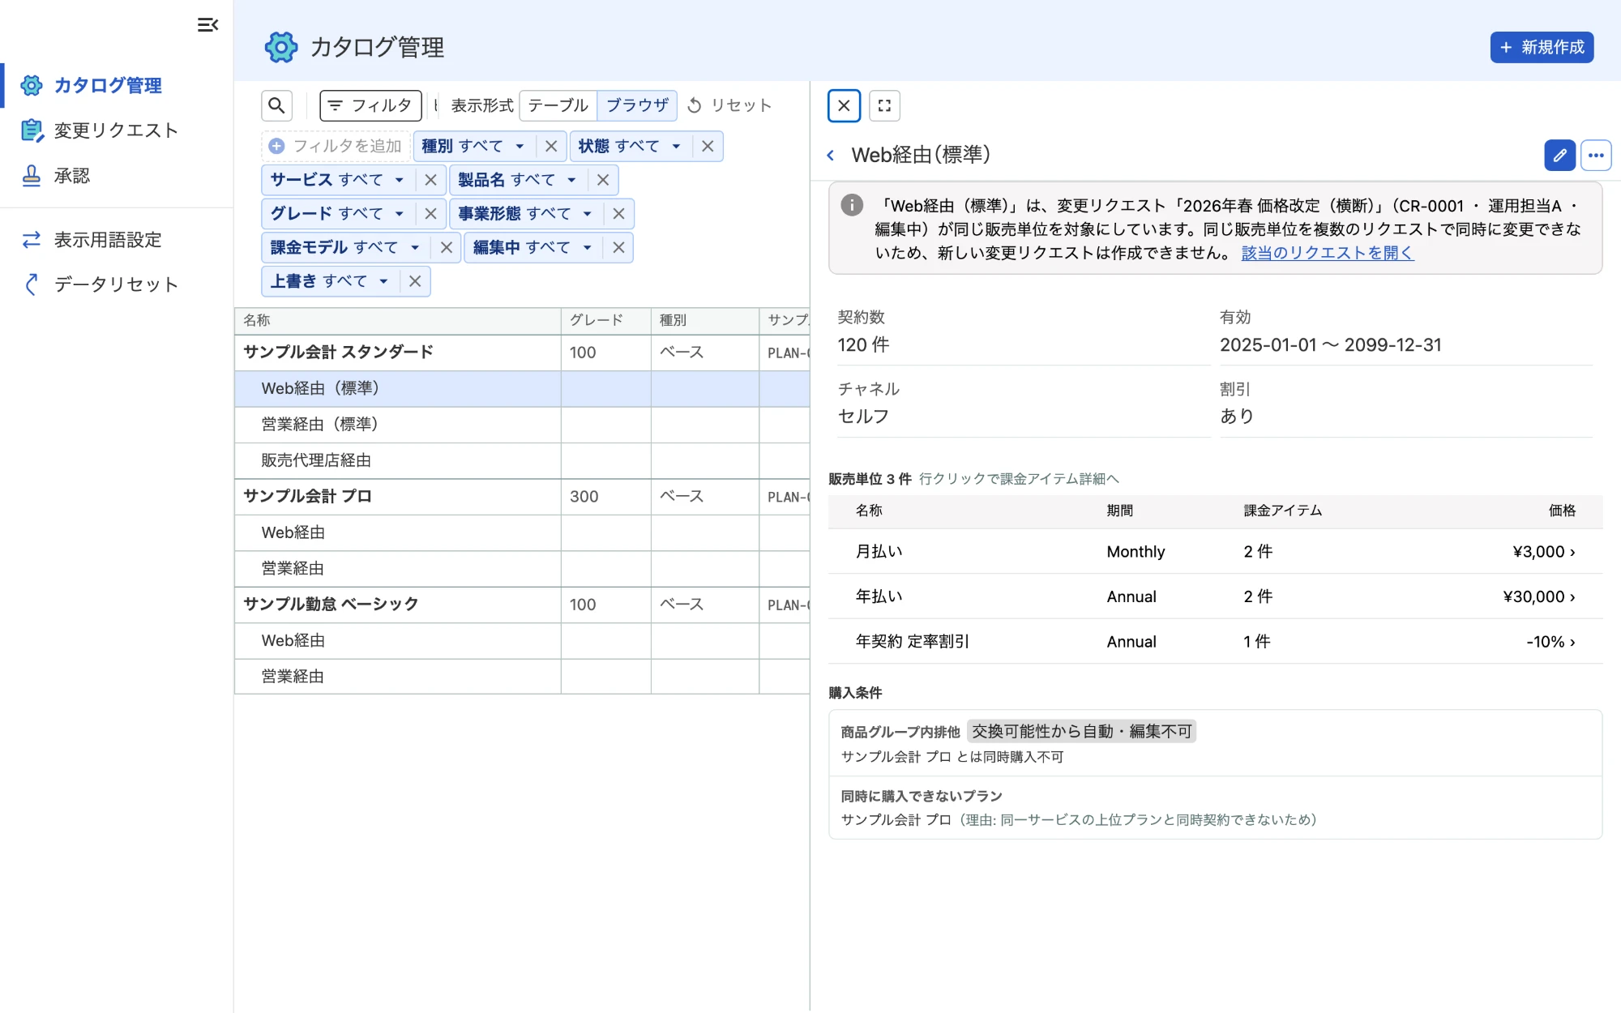The image size is (1621, 1013).
Task: Go to 変更リクエスト in sidebar
Action: tap(116, 130)
